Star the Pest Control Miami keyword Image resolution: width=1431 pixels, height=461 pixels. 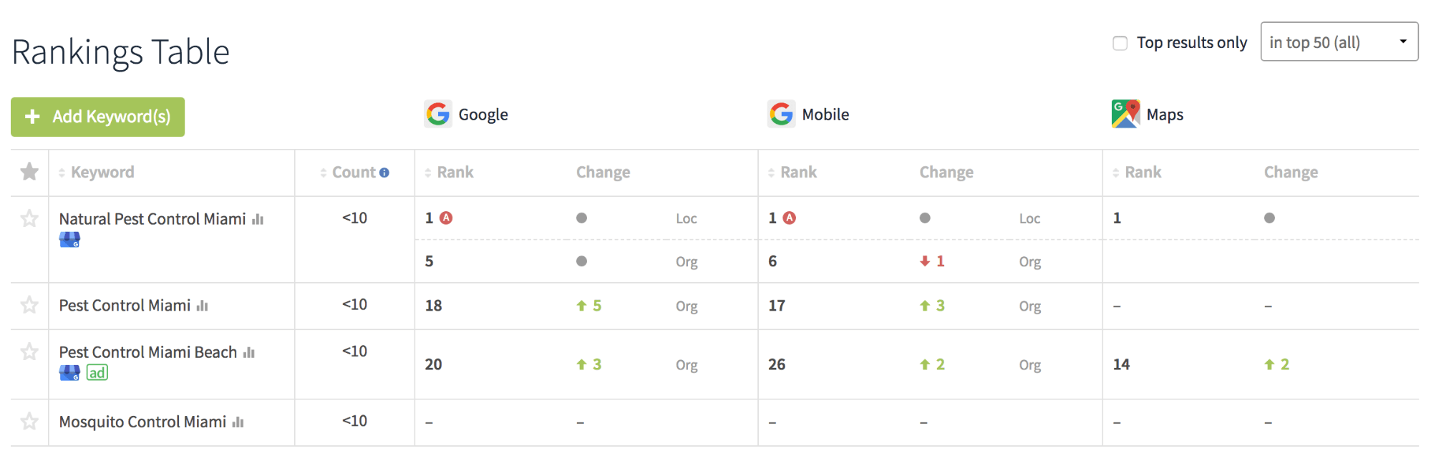coord(29,305)
